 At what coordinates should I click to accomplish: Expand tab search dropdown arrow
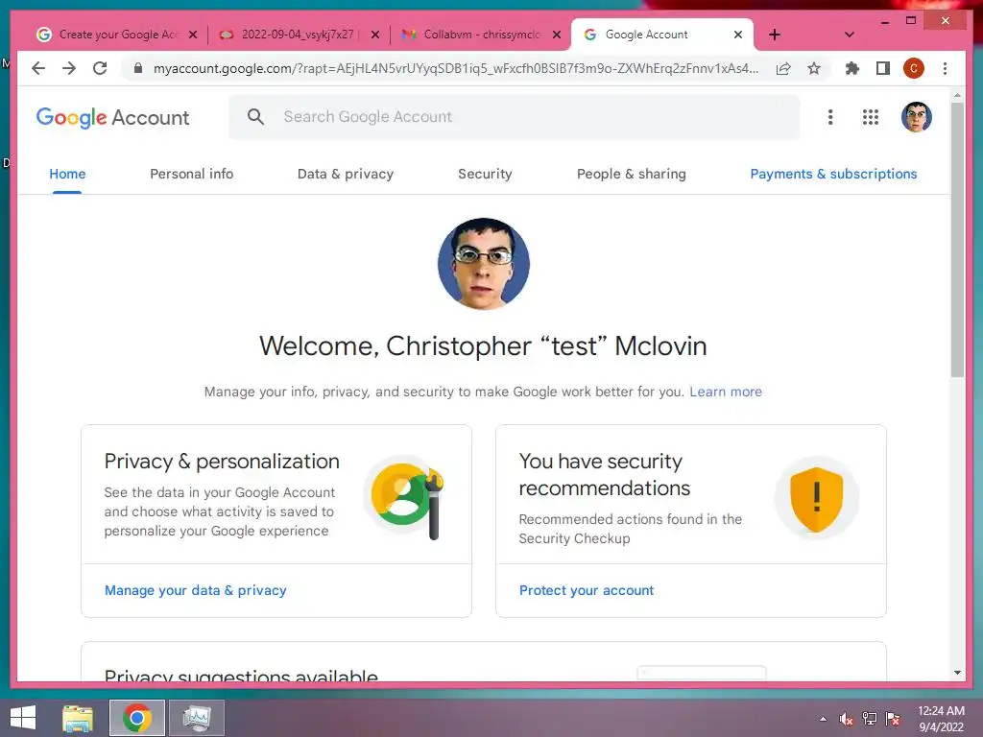[x=849, y=35]
